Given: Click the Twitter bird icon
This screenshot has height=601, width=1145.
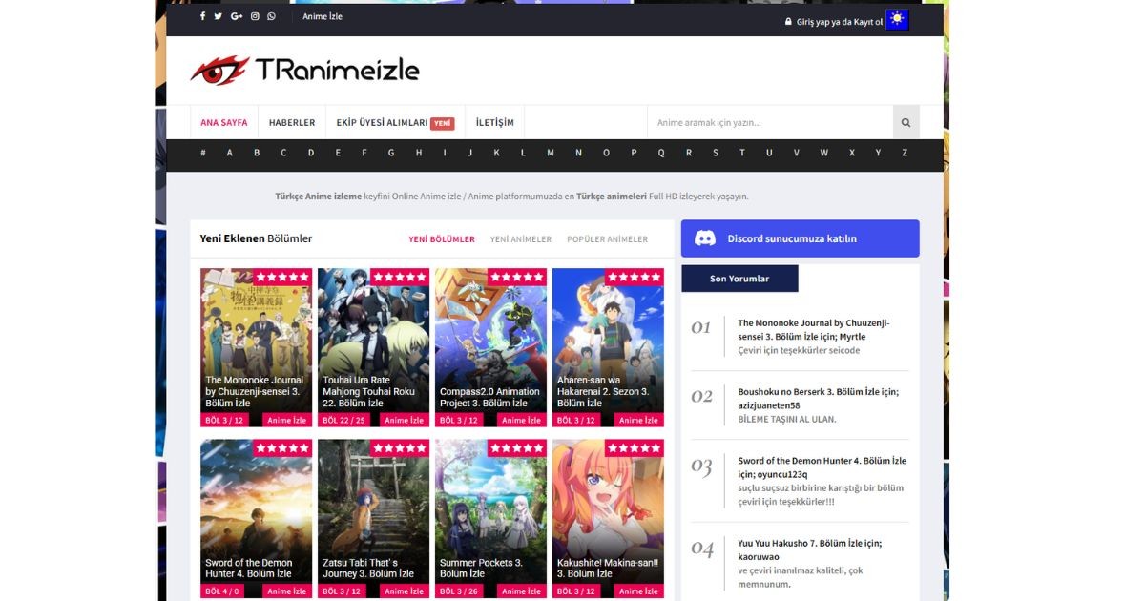Looking at the screenshot, I should tap(219, 16).
